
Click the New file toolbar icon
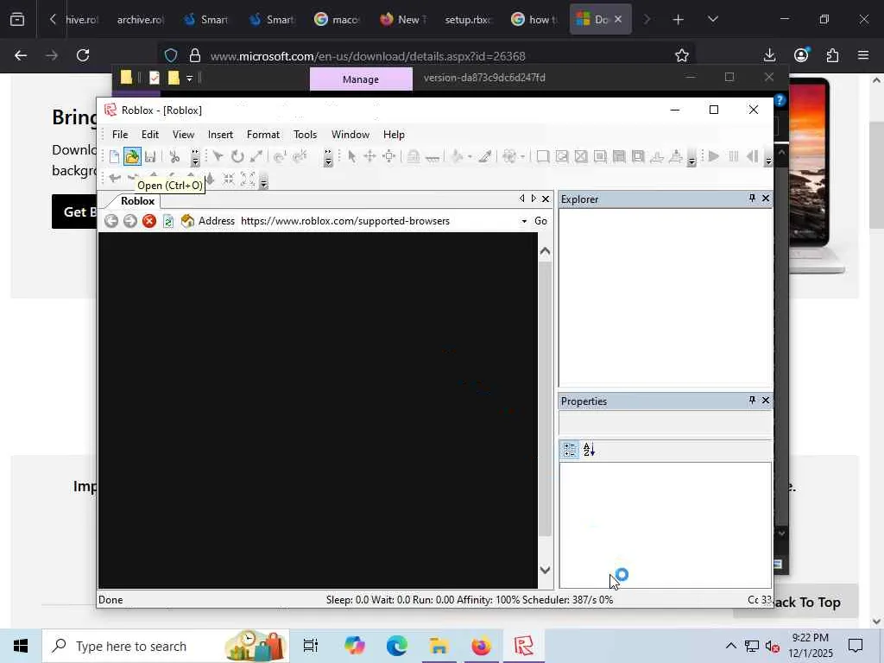tap(115, 157)
